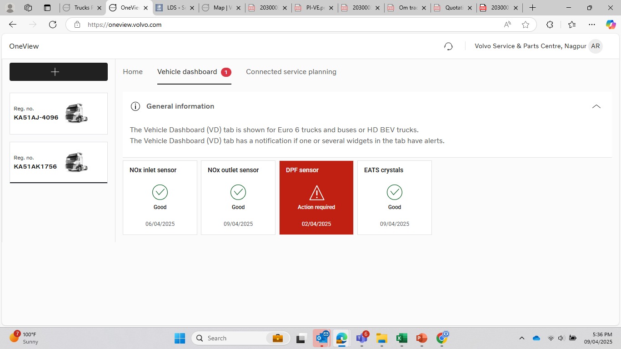This screenshot has width=621, height=349.
Task: Refresh the OneView page
Action: tap(53, 25)
